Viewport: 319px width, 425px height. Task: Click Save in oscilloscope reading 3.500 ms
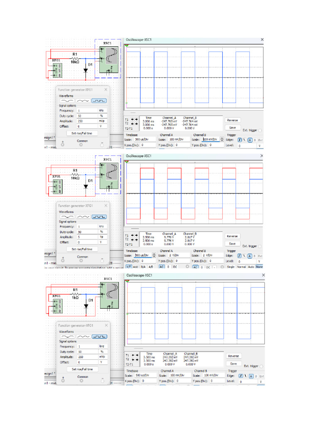click(x=233, y=364)
